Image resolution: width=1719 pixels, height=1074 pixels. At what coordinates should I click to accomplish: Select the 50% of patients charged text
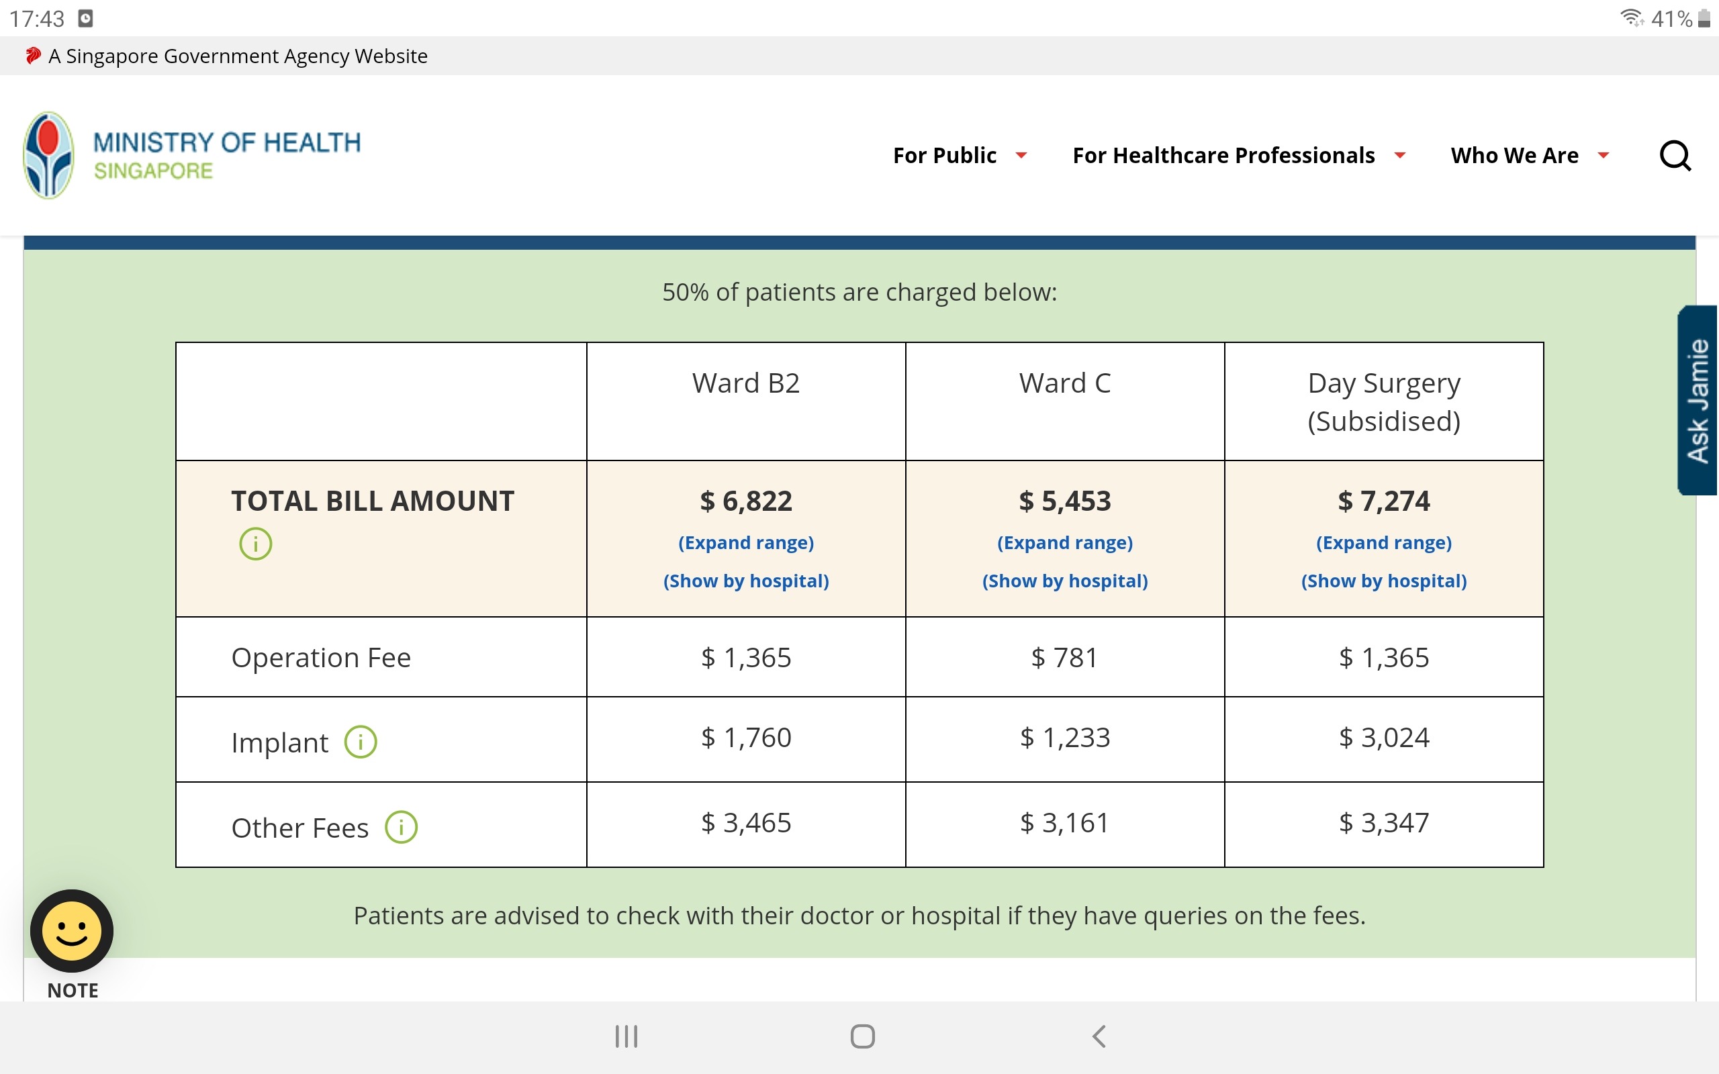859,293
